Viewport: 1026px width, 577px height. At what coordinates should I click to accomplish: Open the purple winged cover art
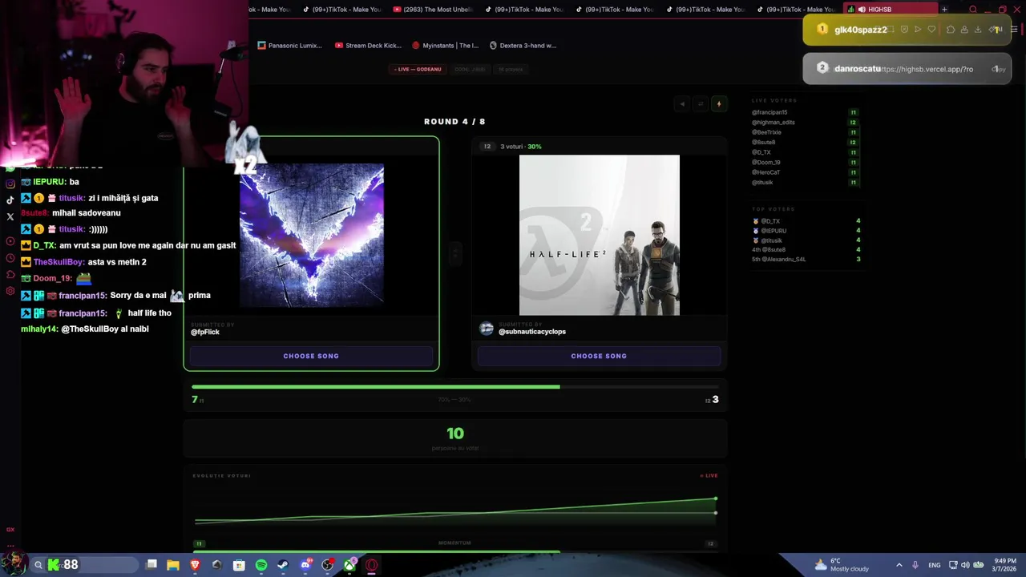coord(312,236)
